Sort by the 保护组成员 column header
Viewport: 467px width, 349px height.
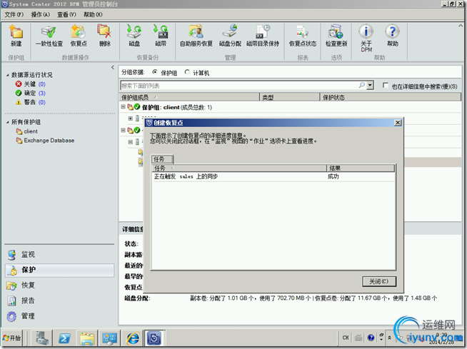coord(189,97)
